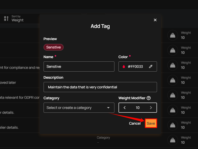
Task: Open the Weight Modifier help icon
Action: pyautogui.click(x=149, y=98)
